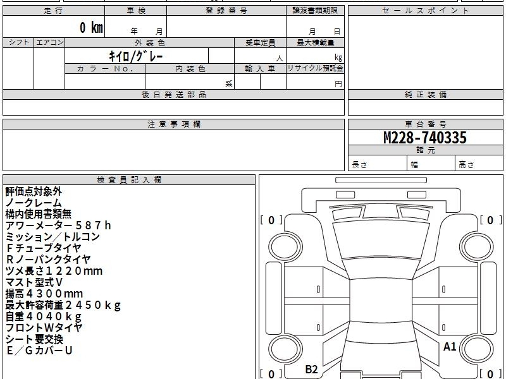
Task: Click the 自重4040kg line
Action: pos(44,316)
